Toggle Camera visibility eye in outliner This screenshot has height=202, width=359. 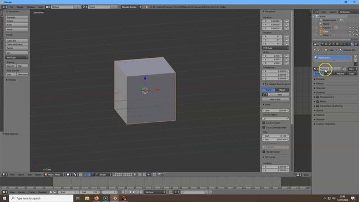point(349,27)
